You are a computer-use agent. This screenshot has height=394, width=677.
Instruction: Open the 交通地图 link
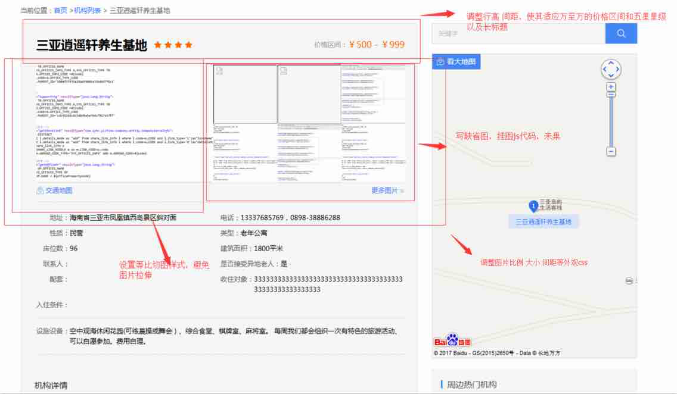[x=59, y=190]
